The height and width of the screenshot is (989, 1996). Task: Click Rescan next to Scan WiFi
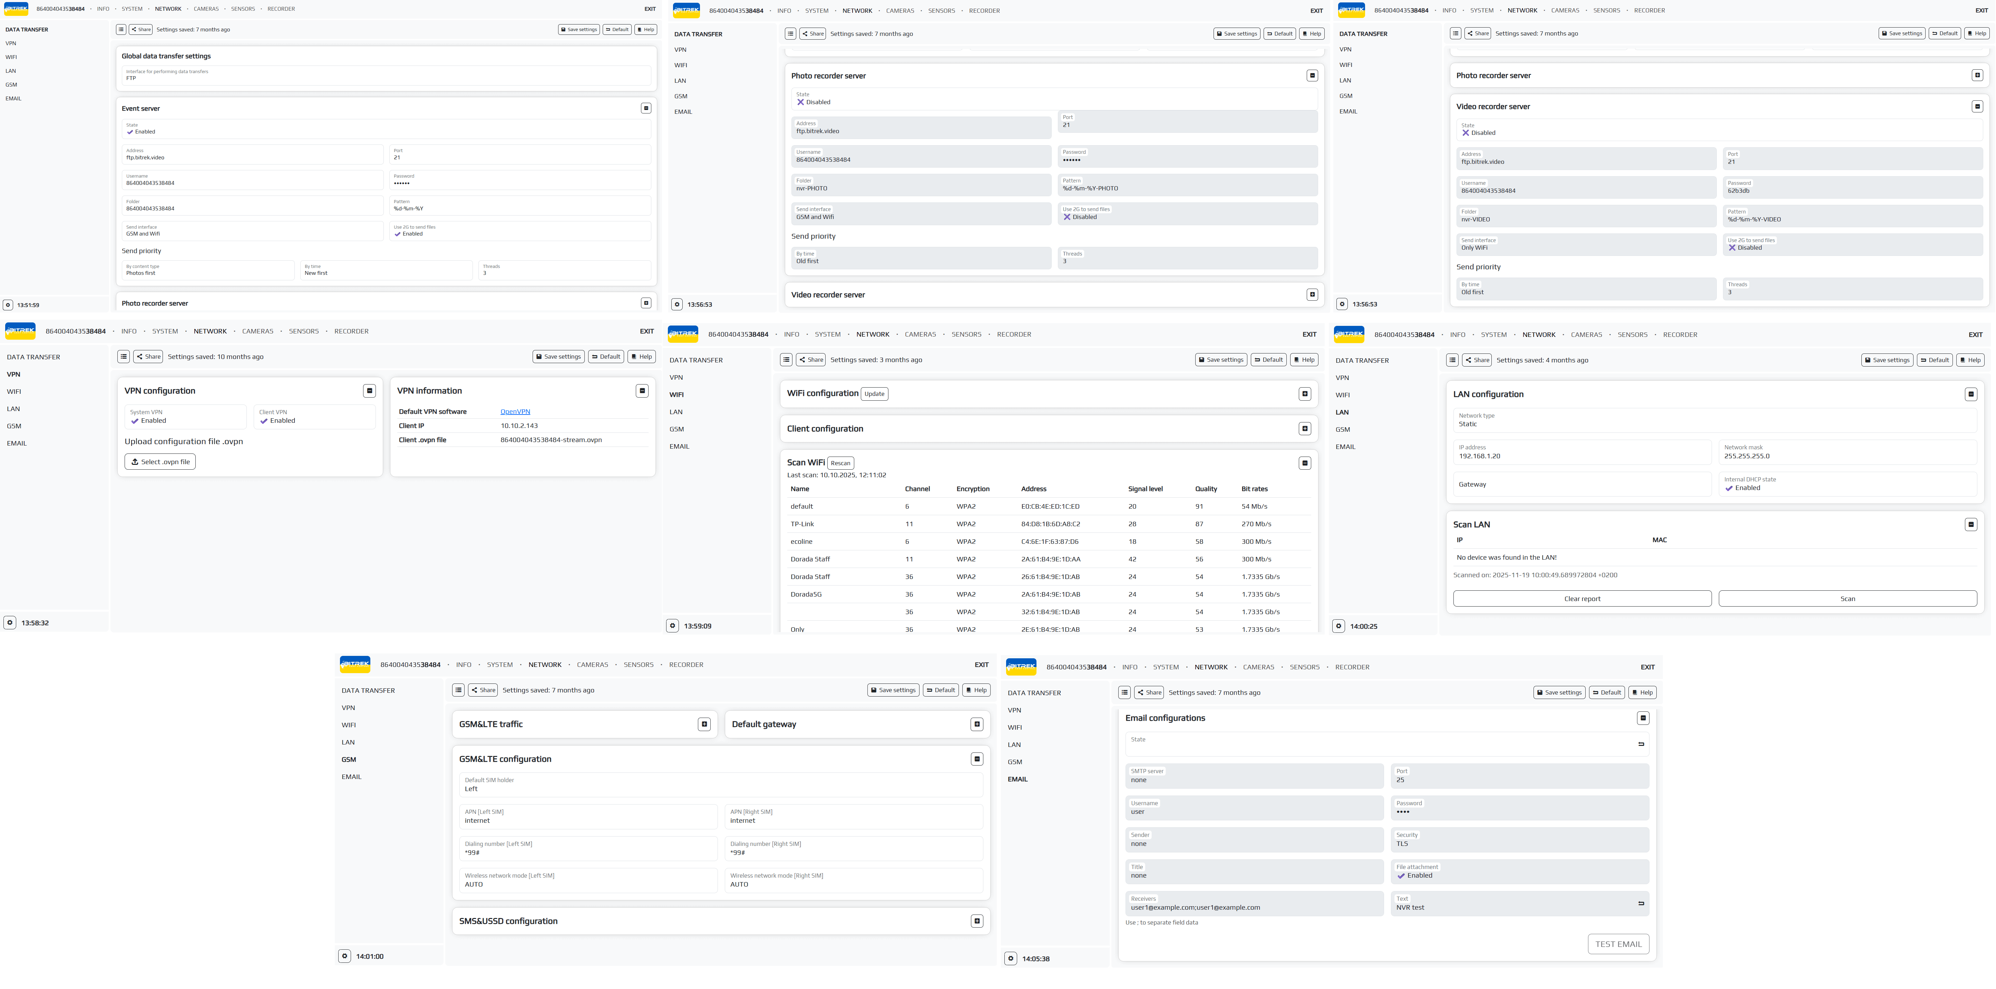point(840,463)
